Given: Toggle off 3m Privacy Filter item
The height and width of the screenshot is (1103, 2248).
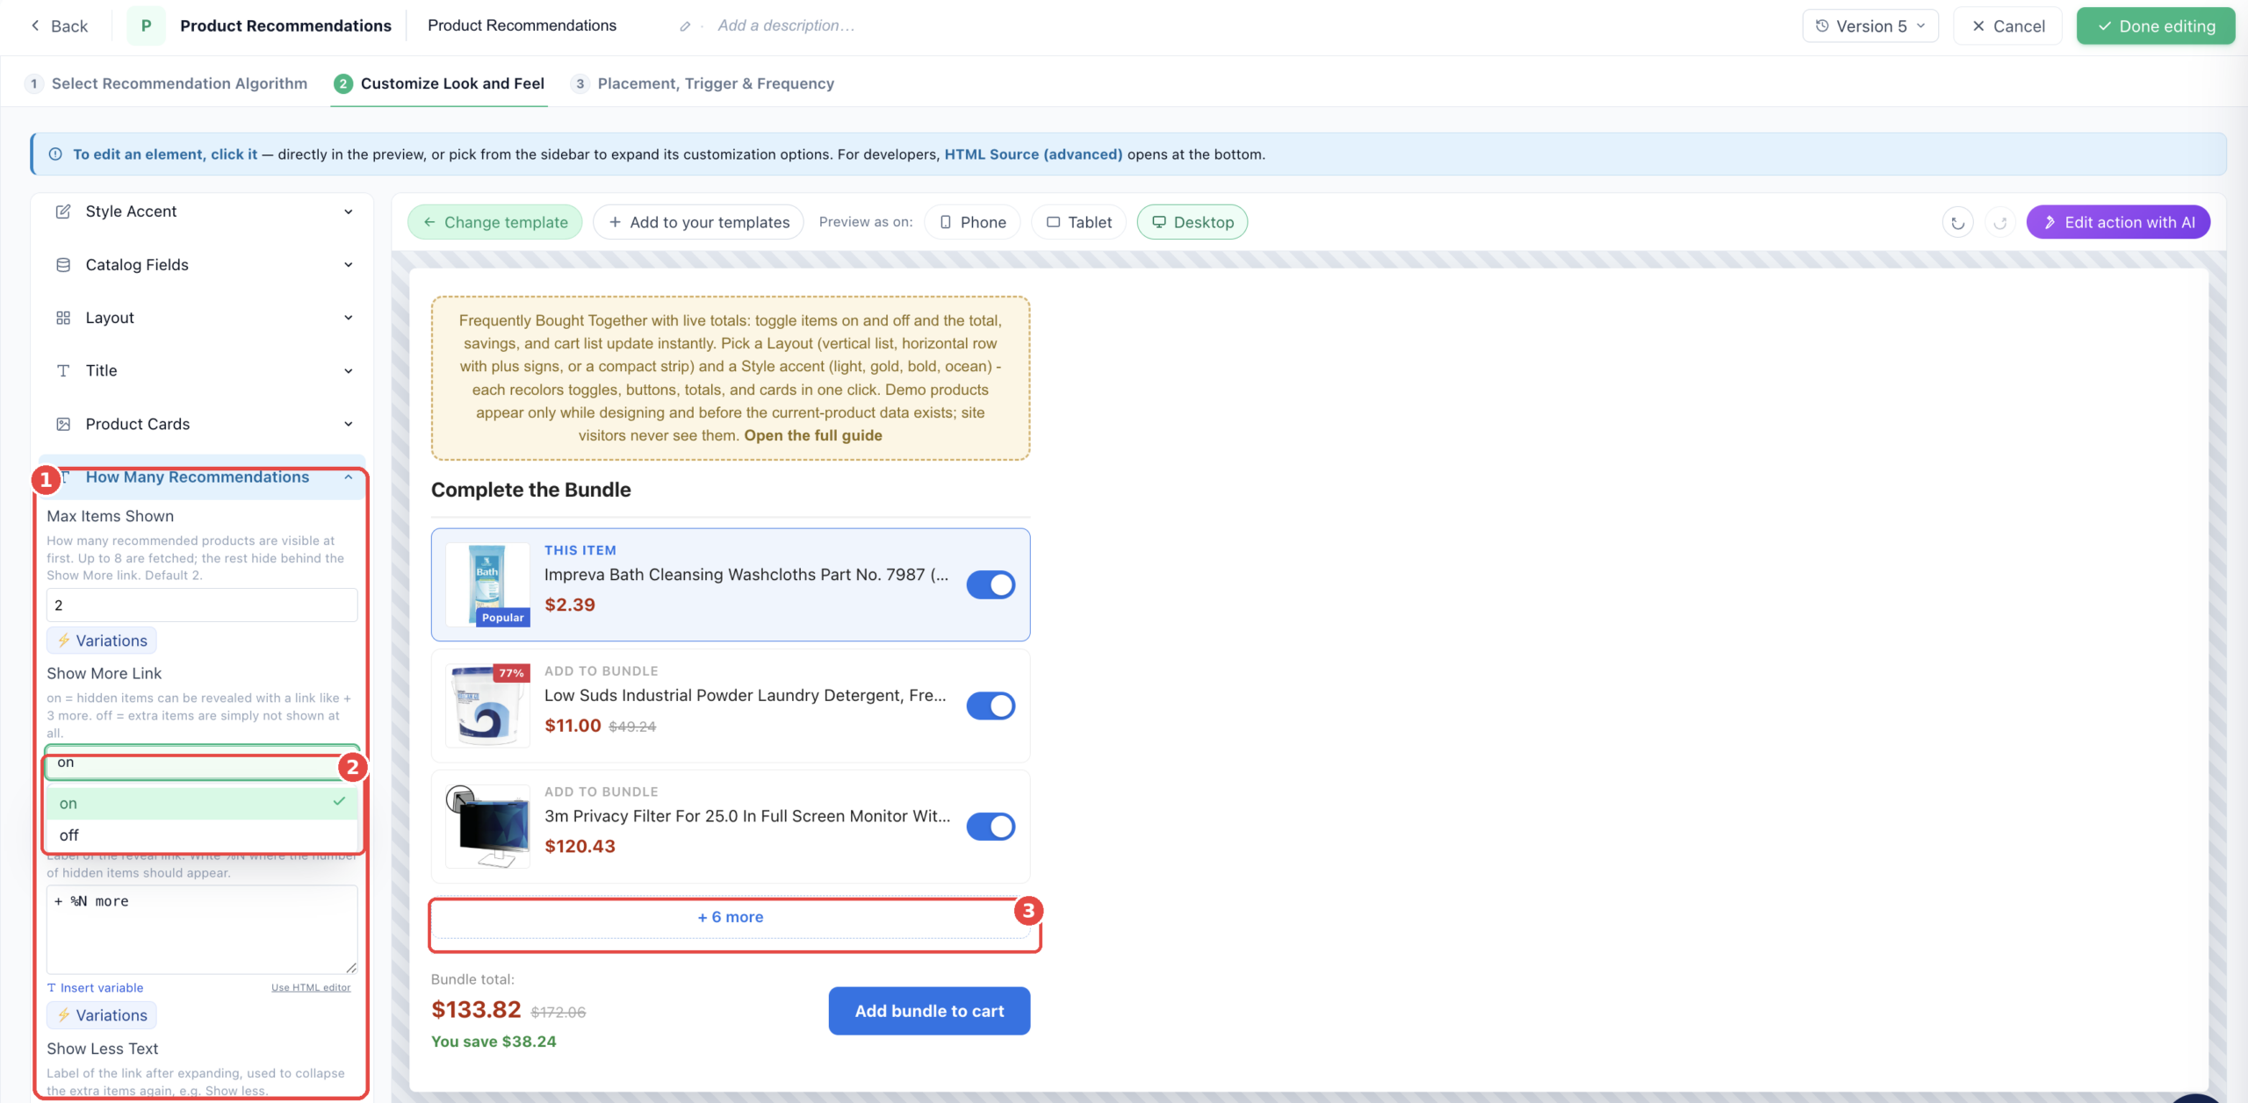Looking at the screenshot, I should tap(991, 827).
